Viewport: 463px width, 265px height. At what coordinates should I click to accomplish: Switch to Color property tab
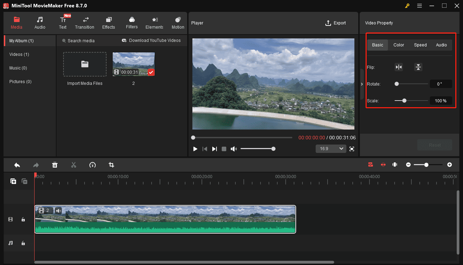pos(399,45)
